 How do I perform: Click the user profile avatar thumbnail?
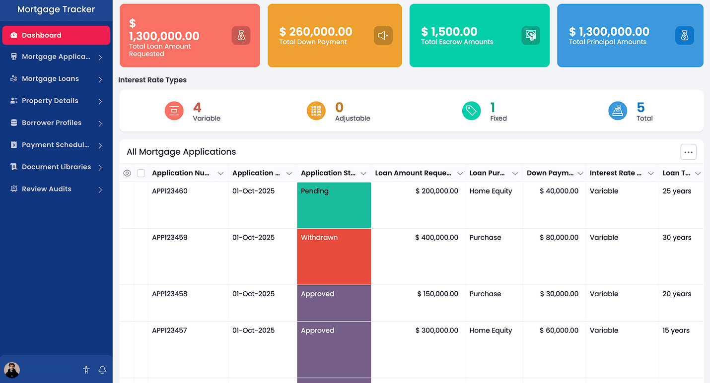tap(12, 370)
